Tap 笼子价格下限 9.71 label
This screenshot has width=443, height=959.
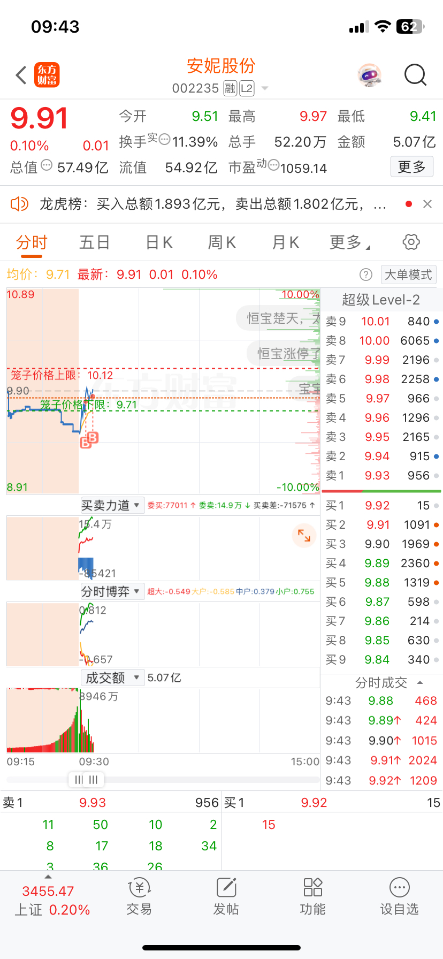coord(89,405)
